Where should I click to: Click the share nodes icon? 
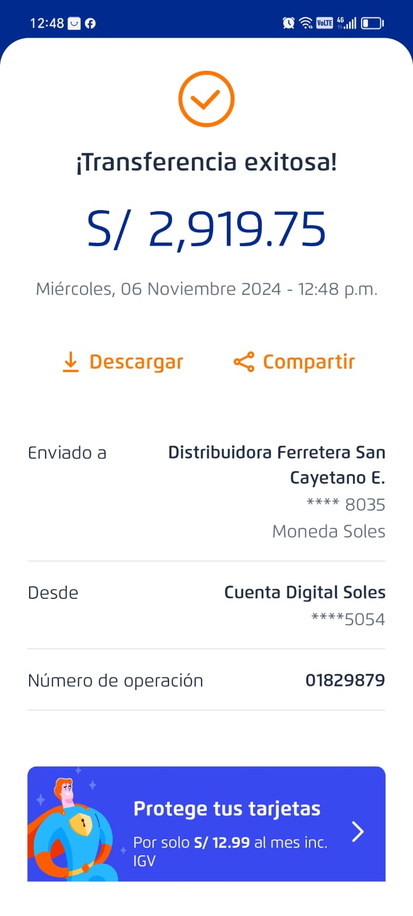pyautogui.click(x=244, y=362)
